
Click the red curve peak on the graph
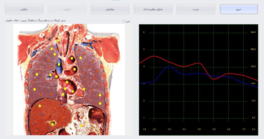pos(154,56)
